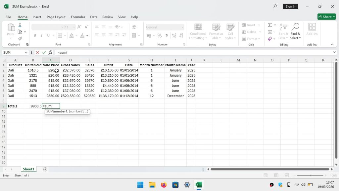Apply the AutoSum sigma icon
This screenshot has width=339, height=191.
coord(270,25)
